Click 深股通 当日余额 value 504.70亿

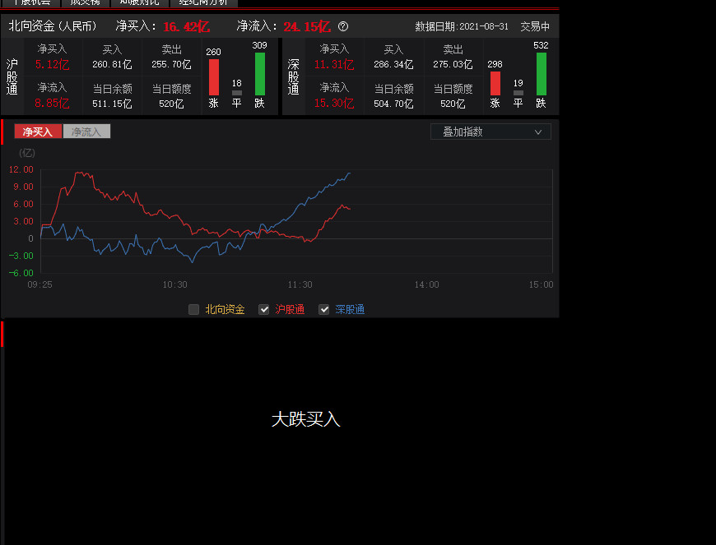pos(393,104)
